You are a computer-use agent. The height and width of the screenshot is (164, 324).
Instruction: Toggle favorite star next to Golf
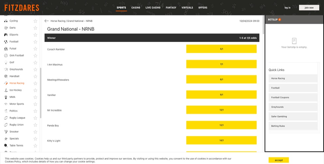coord(35,62)
